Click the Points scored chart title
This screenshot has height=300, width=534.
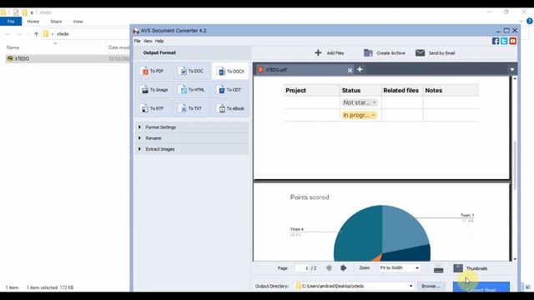point(310,197)
